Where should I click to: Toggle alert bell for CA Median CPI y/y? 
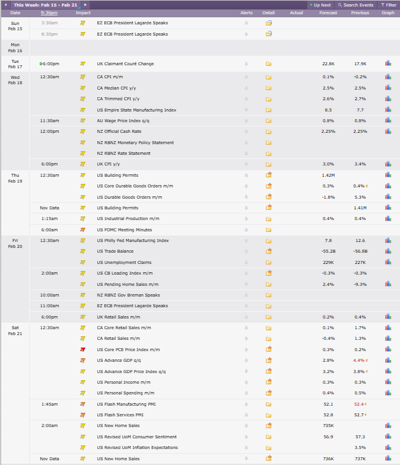click(x=246, y=88)
